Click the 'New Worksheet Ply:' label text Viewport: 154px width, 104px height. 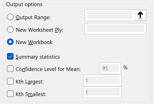click(39, 30)
